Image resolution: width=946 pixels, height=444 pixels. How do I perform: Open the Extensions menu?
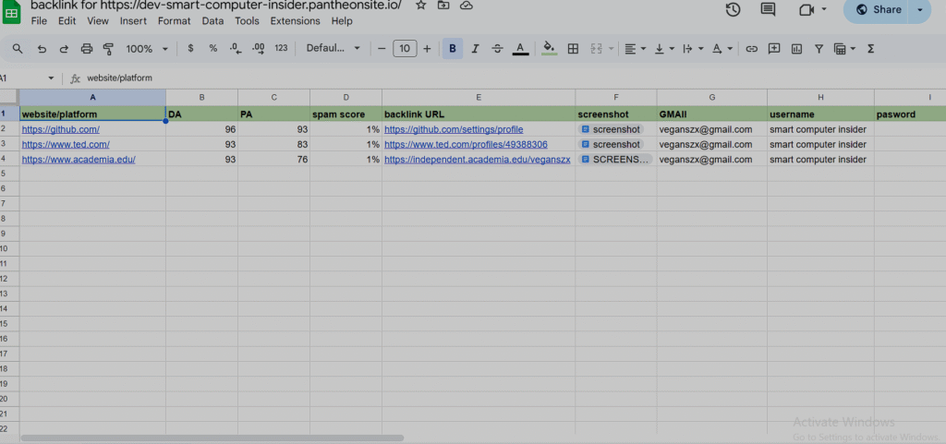tap(295, 21)
